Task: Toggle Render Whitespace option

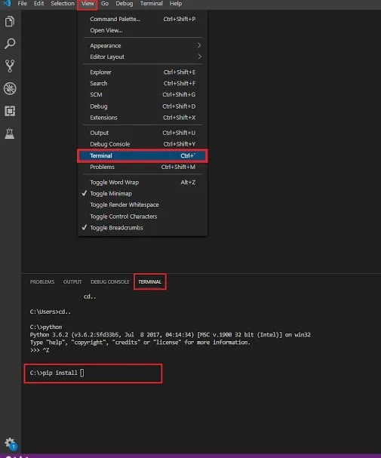Action: click(143, 205)
